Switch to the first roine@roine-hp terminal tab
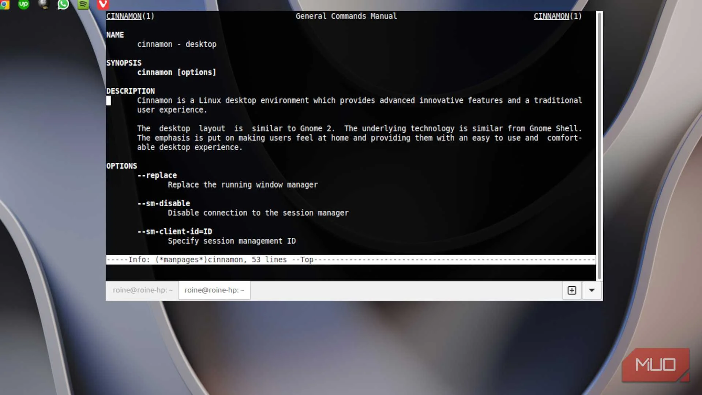This screenshot has width=702, height=395. click(142, 290)
